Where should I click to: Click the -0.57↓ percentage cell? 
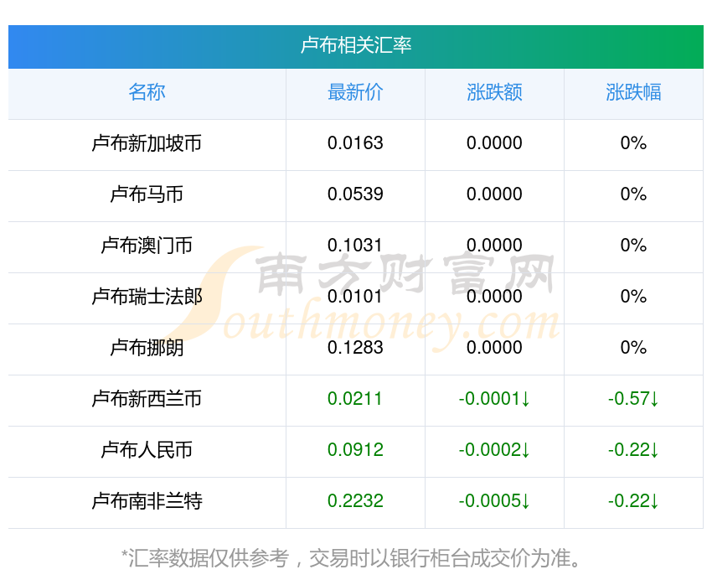click(x=633, y=399)
